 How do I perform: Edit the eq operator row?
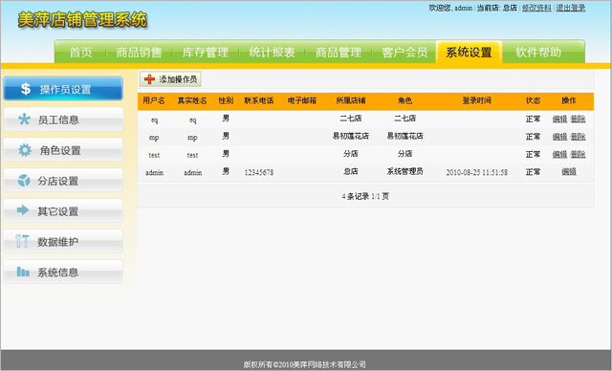click(559, 119)
